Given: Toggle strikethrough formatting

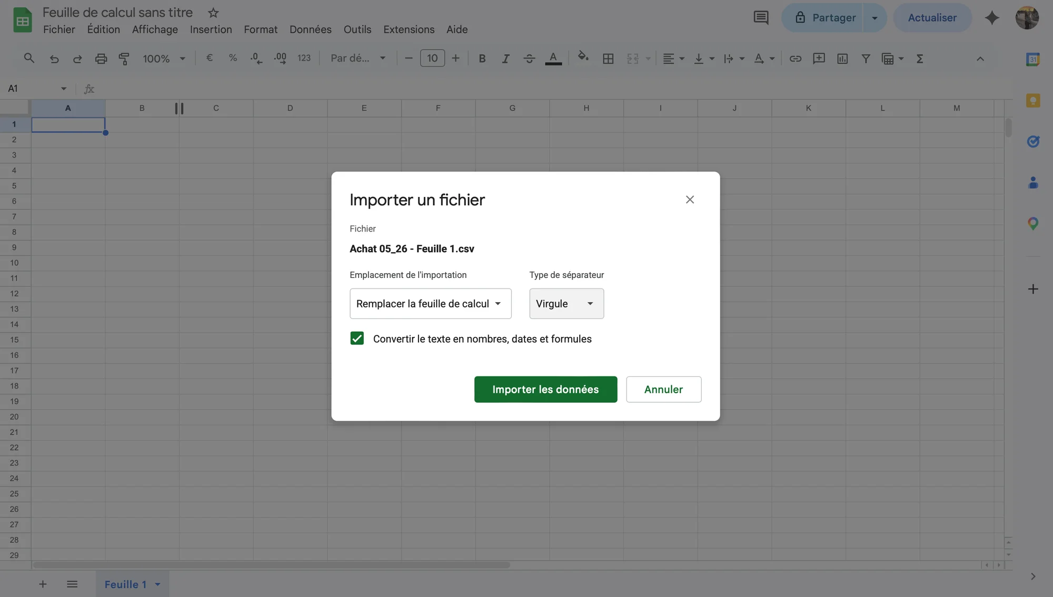Looking at the screenshot, I should [529, 58].
